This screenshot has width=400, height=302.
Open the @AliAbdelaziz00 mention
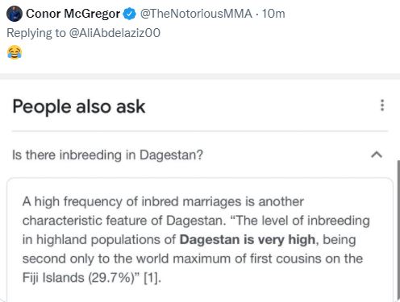[115, 33]
